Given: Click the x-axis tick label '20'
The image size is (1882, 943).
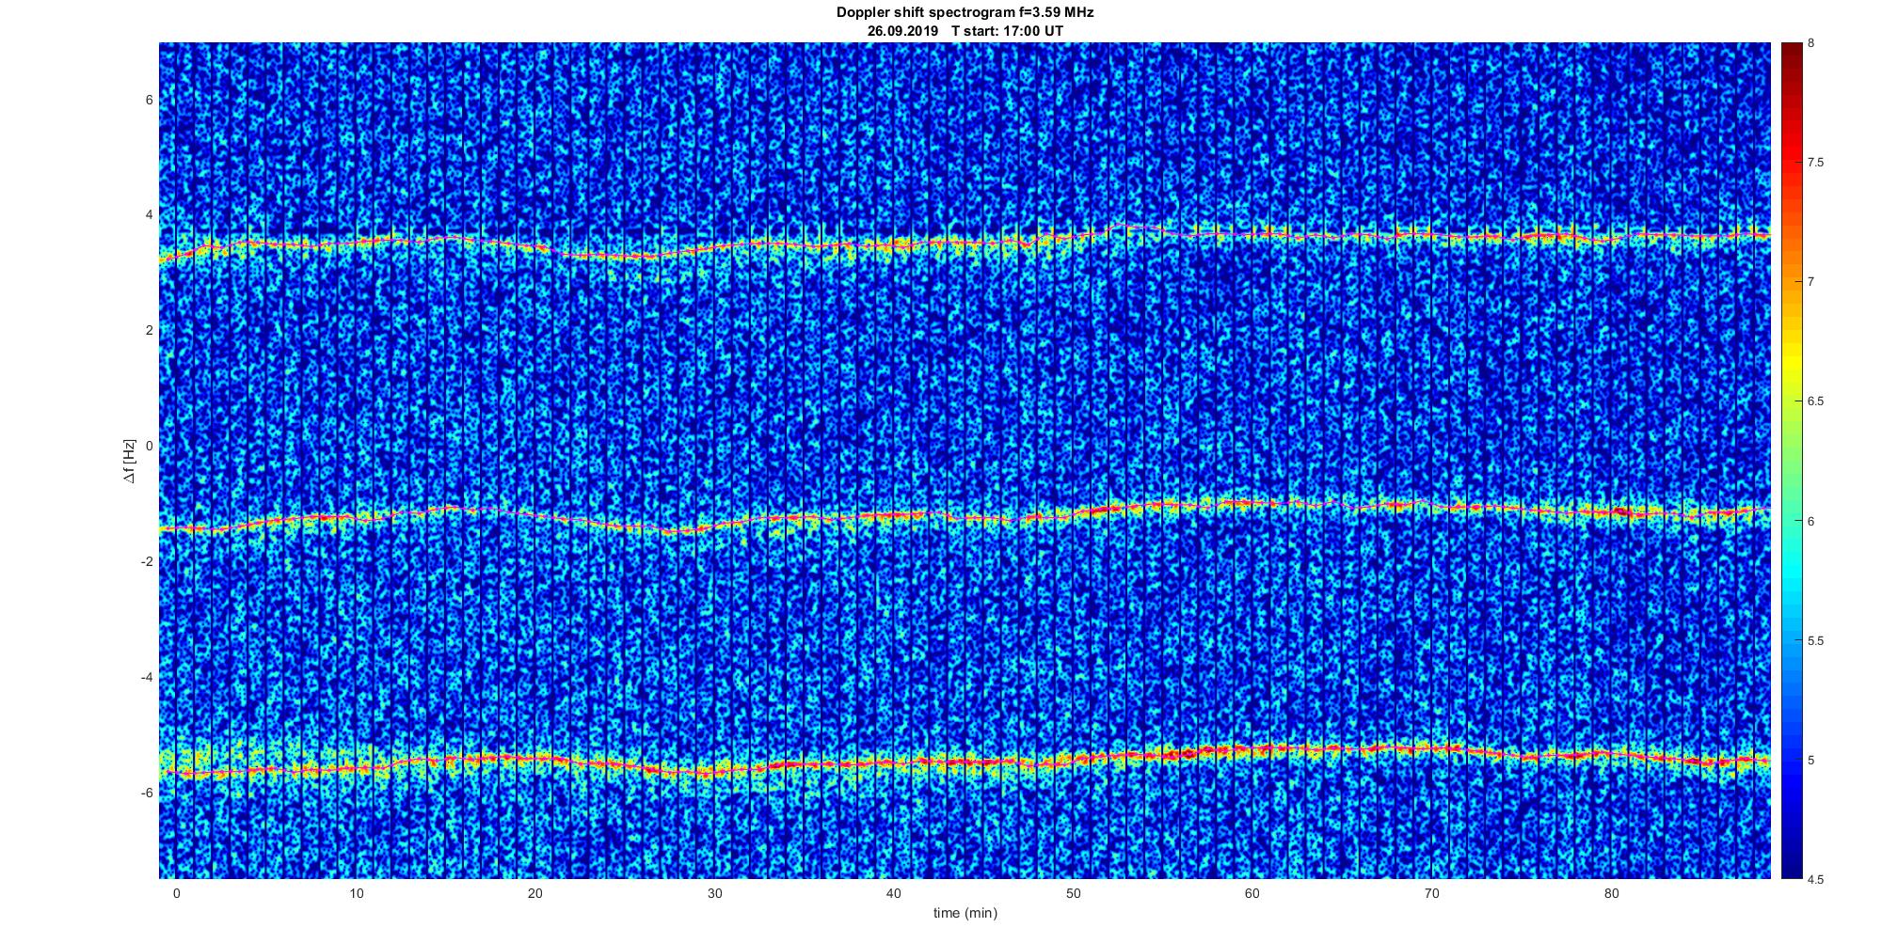Looking at the screenshot, I should coord(535,893).
